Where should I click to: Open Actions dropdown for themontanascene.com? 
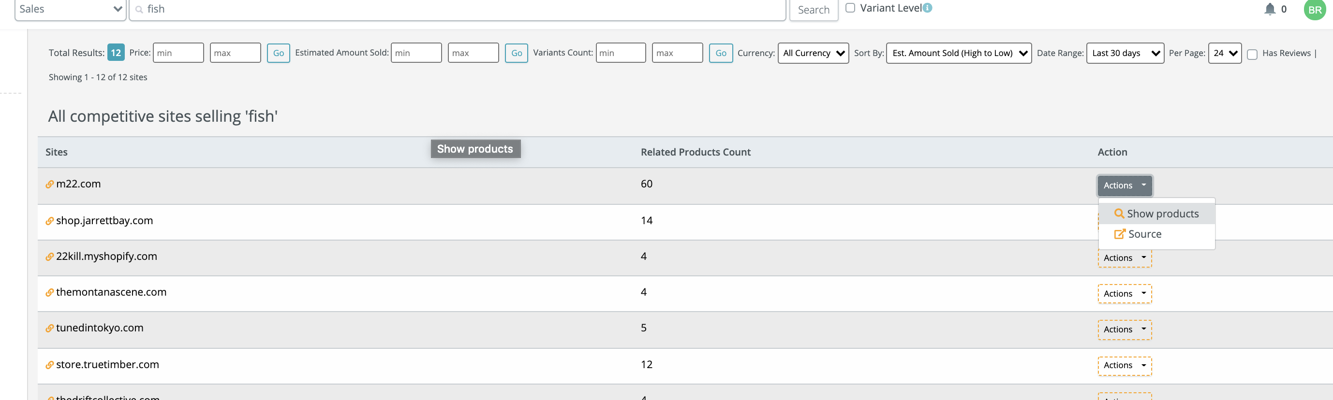(1125, 294)
